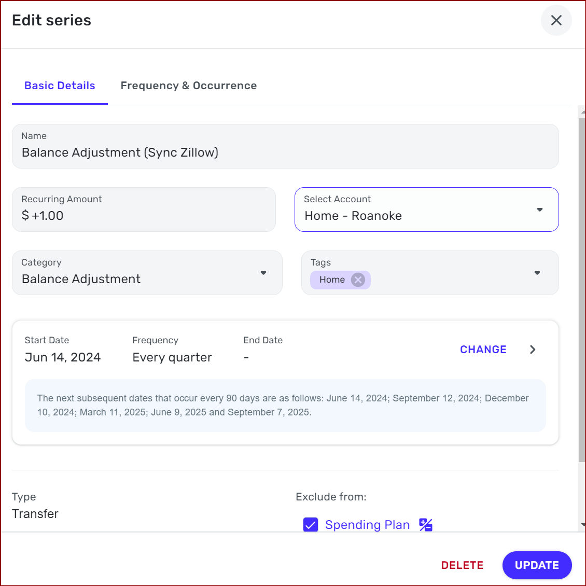The image size is (586, 586).
Task: Expand the Tags dropdown
Action: (x=537, y=273)
